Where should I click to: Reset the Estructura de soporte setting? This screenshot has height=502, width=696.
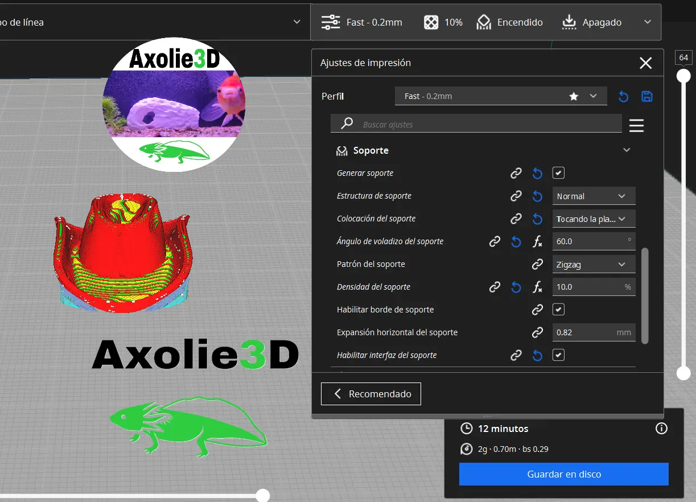(x=537, y=196)
